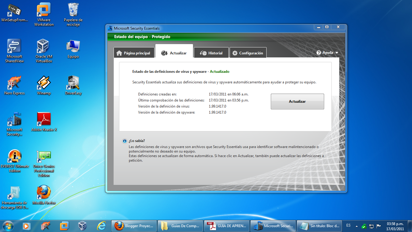The width and height of the screenshot is (412, 232).
Task: Launch the Internet Explorer taskbar icon
Action: 101,226
